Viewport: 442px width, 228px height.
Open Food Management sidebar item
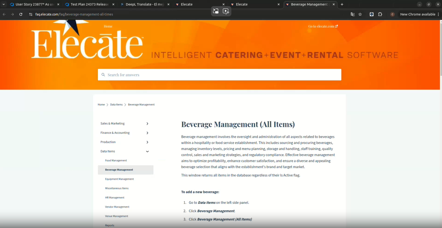116,160
